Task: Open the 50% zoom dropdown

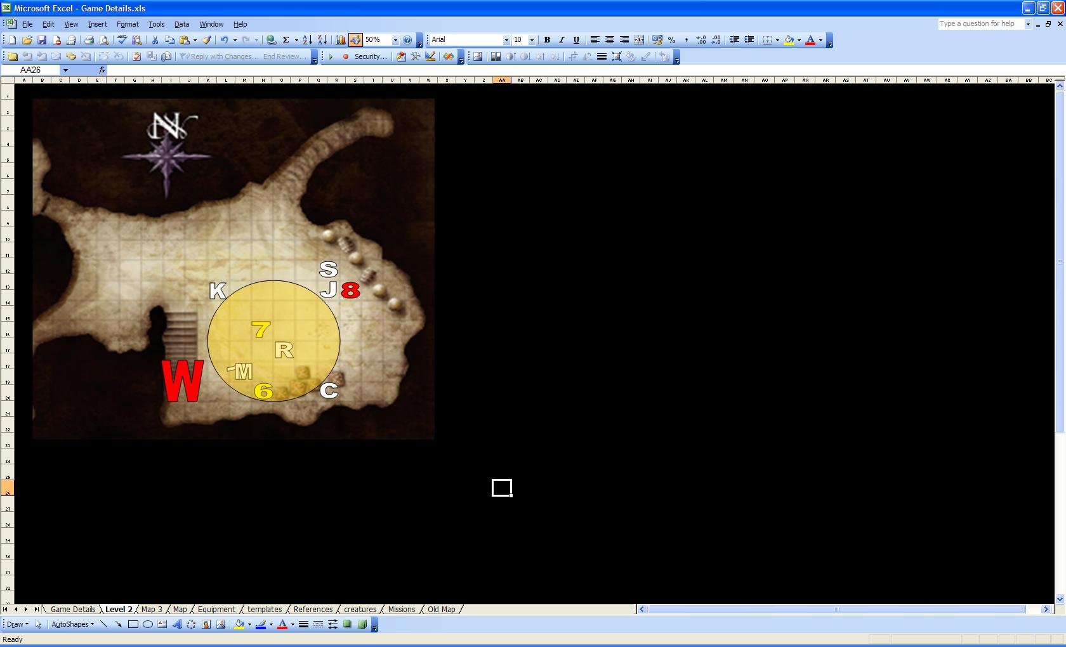Action: point(395,40)
